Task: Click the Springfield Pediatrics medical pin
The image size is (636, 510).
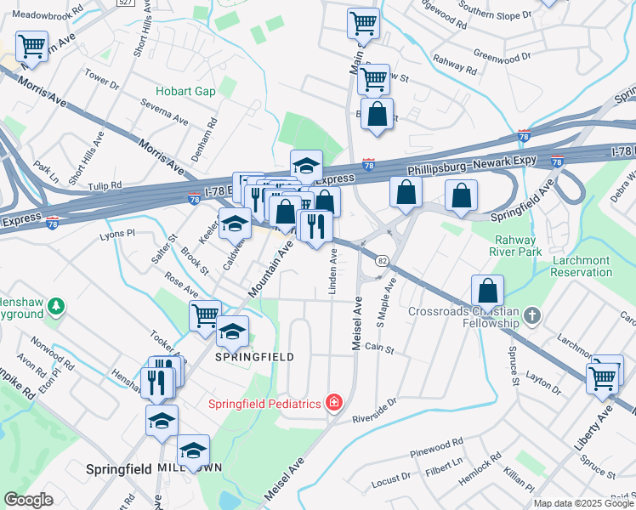Action: (334, 402)
